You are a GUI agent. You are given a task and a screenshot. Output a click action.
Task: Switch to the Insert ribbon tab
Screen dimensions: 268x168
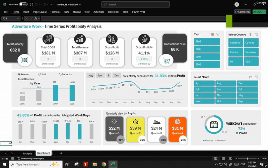[26, 12]
